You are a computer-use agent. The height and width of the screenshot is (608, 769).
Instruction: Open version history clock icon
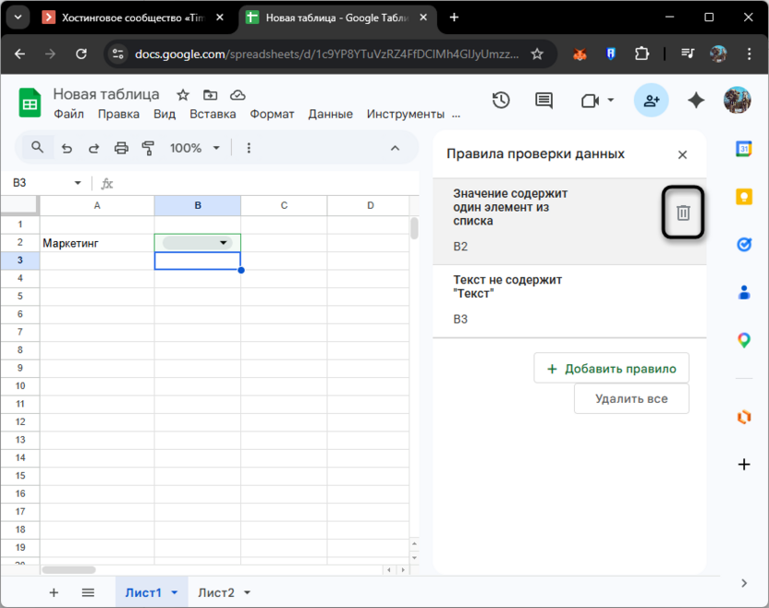click(x=501, y=101)
